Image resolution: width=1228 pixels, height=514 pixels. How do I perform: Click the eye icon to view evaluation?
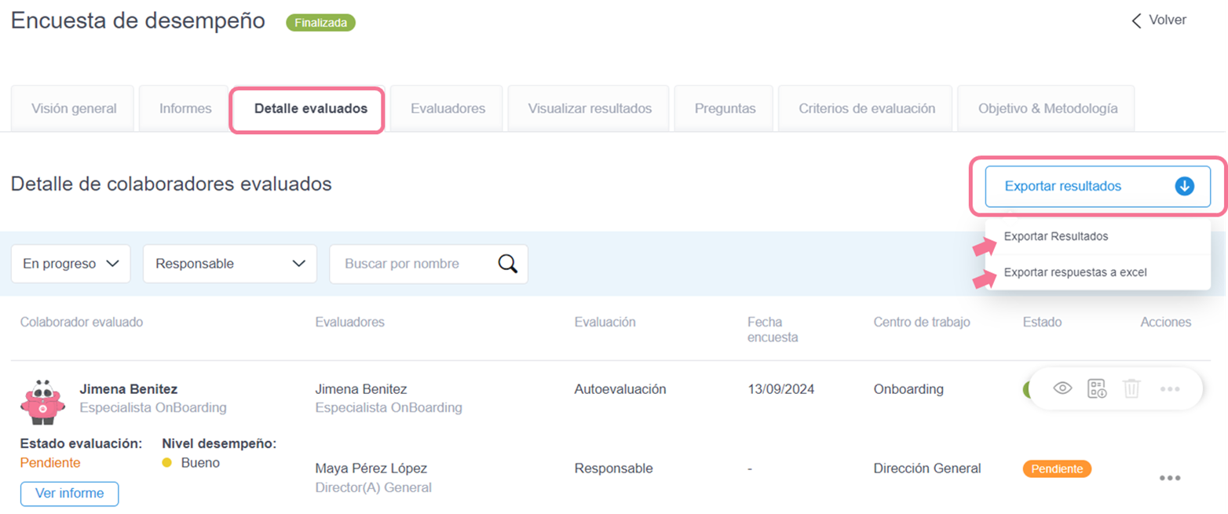[1063, 388]
